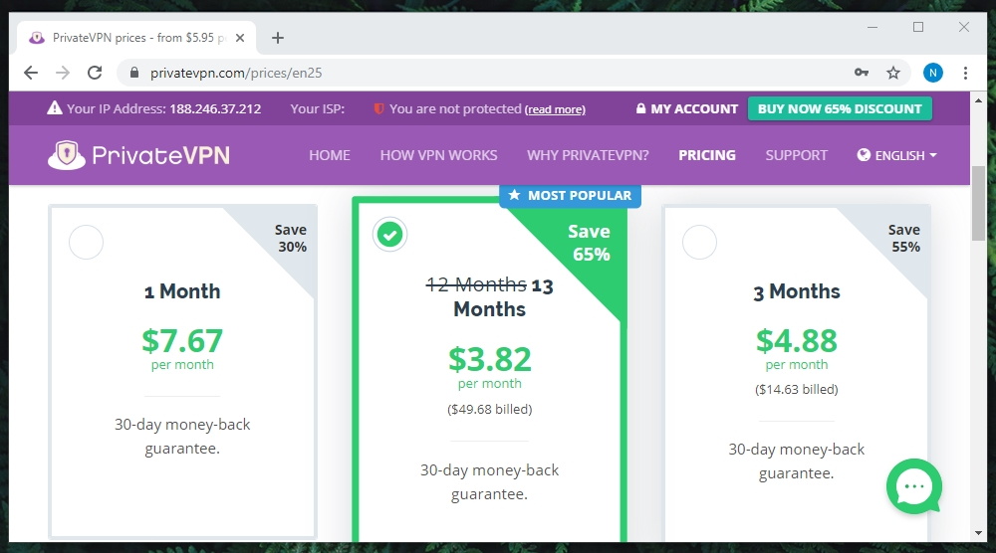996x553 pixels.
Task: Go to the Home menu item
Action: click(x=329, y=155)
